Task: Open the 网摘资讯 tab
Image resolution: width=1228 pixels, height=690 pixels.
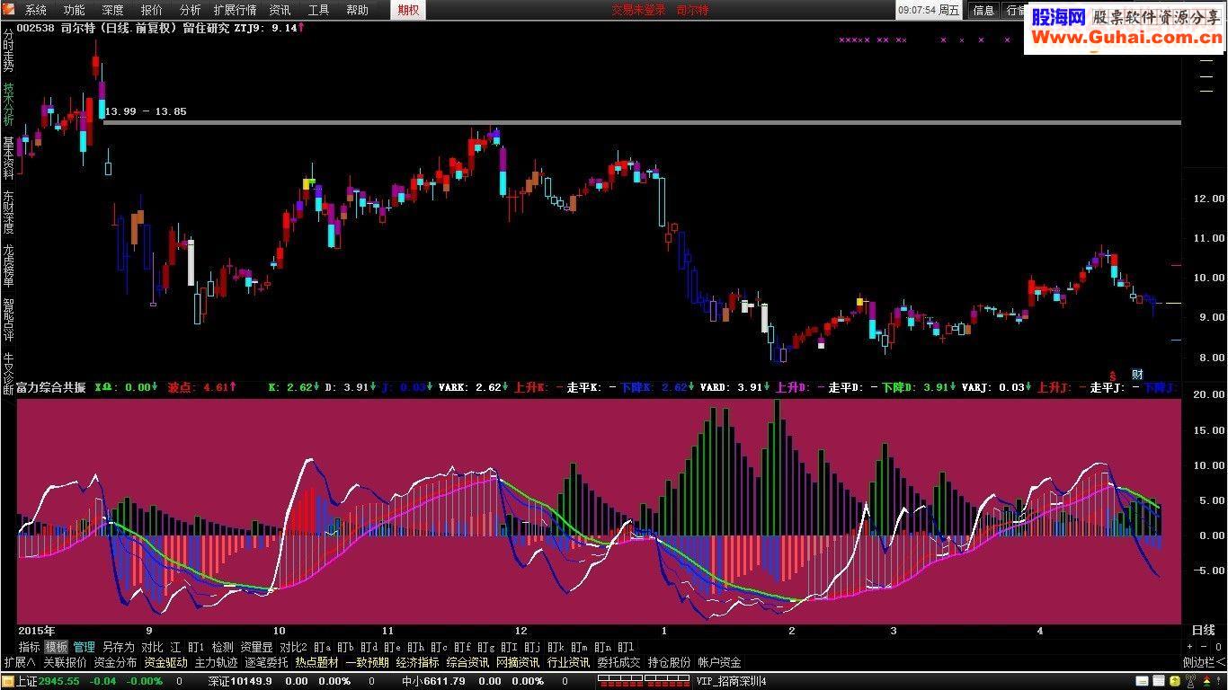Action: point(518,662)
